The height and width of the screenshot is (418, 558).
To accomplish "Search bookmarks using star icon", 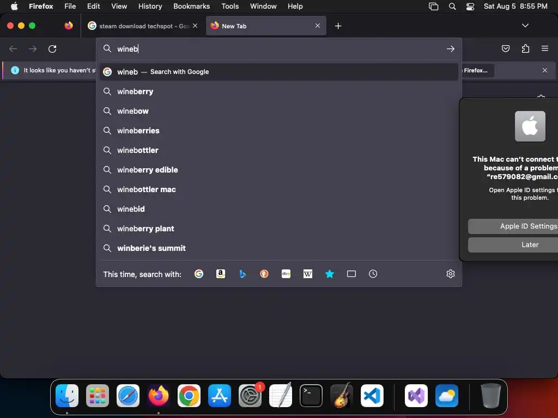I will [330, 274].
